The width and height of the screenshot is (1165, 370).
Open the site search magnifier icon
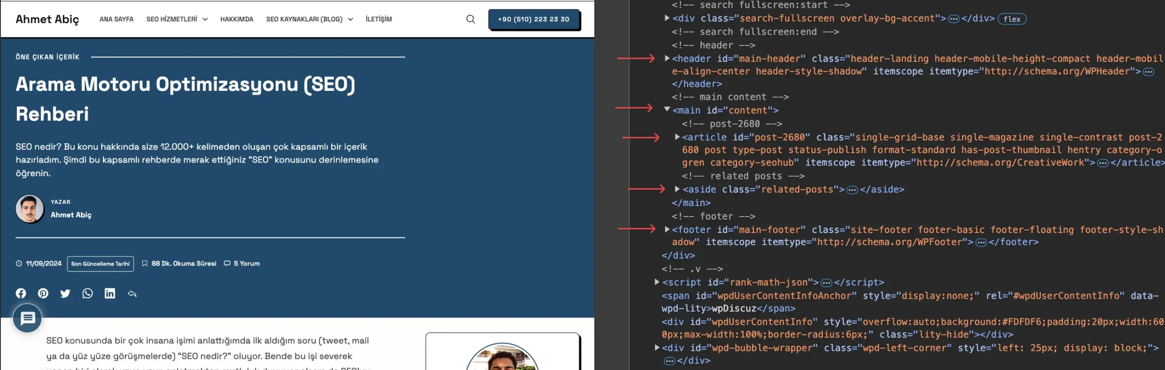471,19
